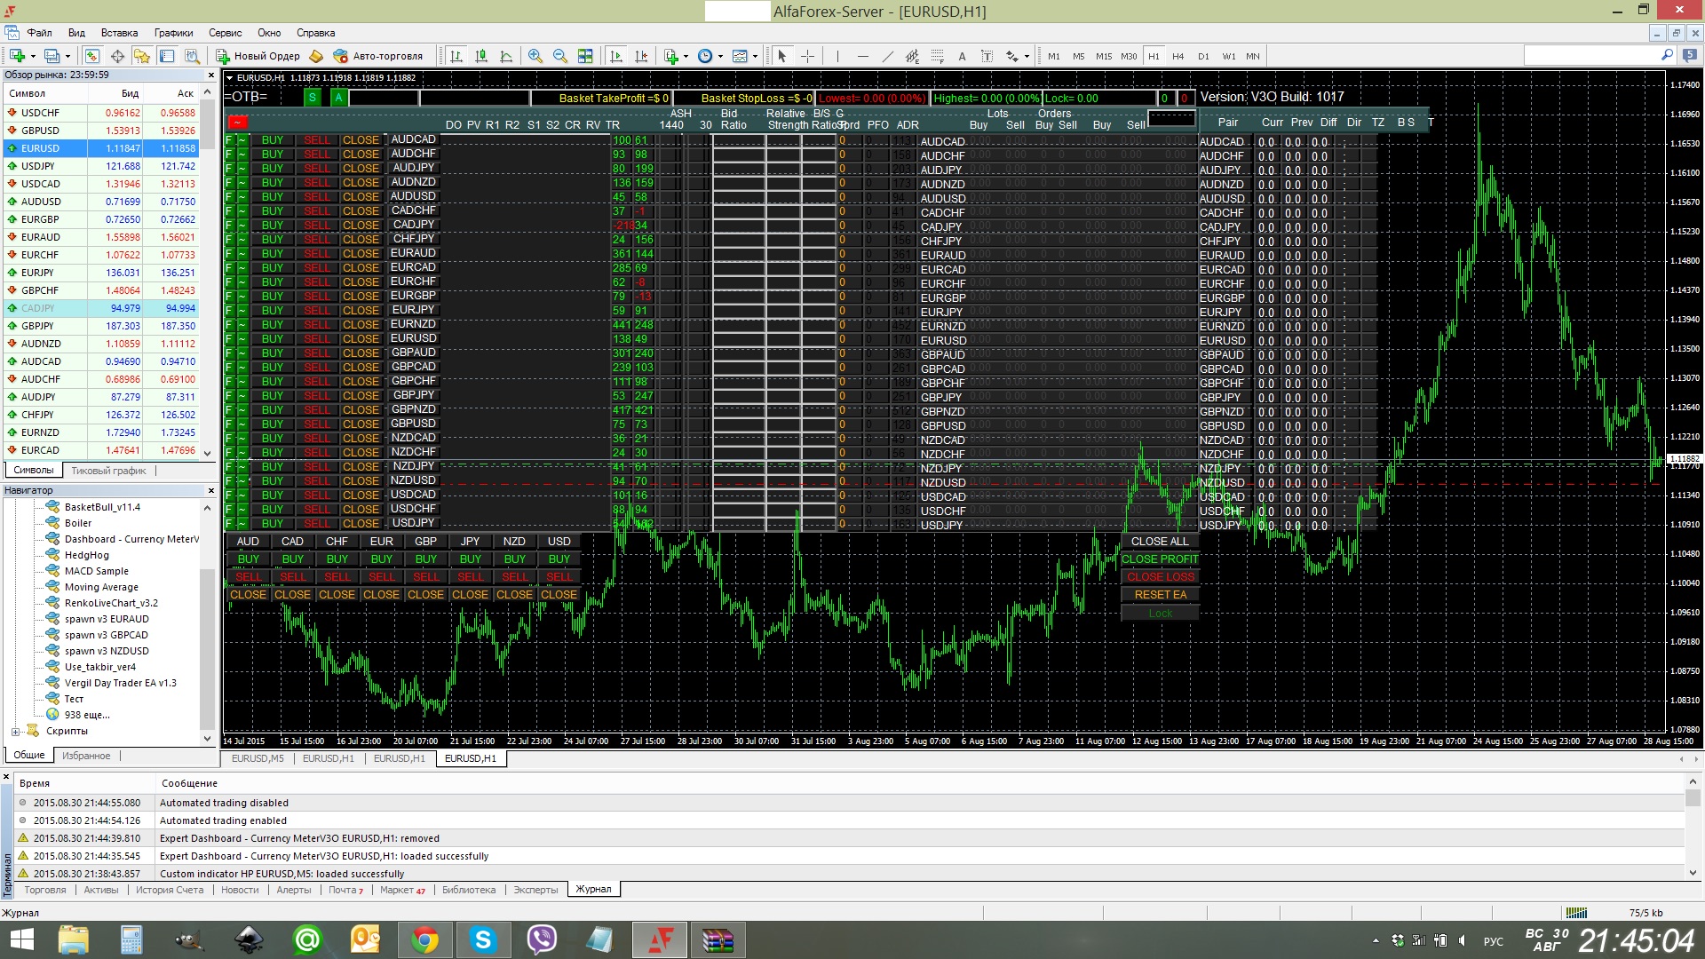1705x959 pixels.
Task: Expand the Скрипты tree node
Action: pyautogui.click(x=15, y=732)
